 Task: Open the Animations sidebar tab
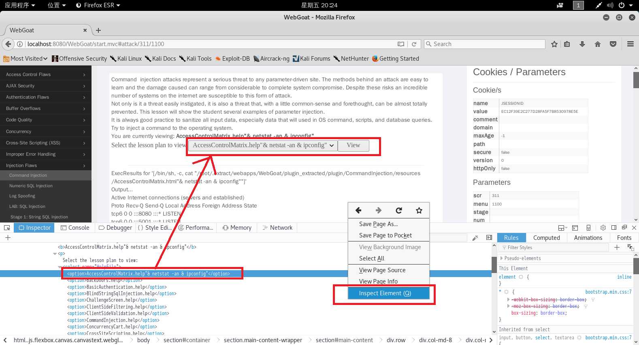tap(588, 238)
